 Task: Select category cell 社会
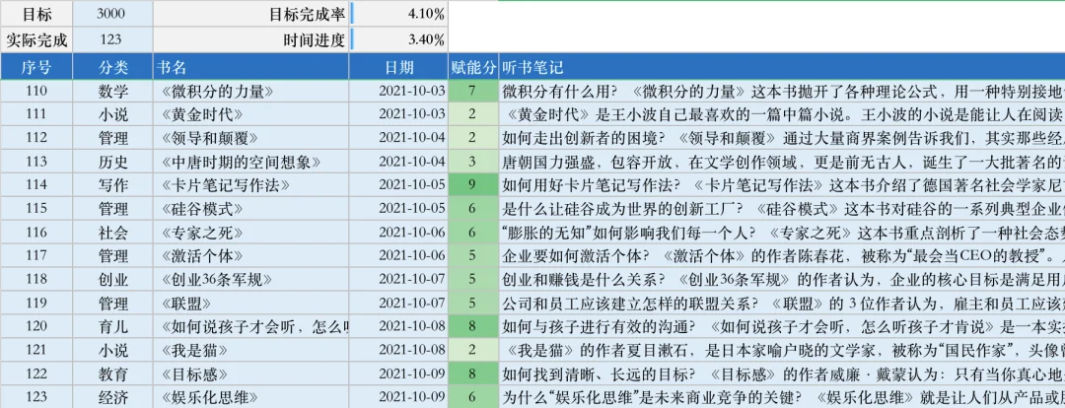(x=112, y=233)
